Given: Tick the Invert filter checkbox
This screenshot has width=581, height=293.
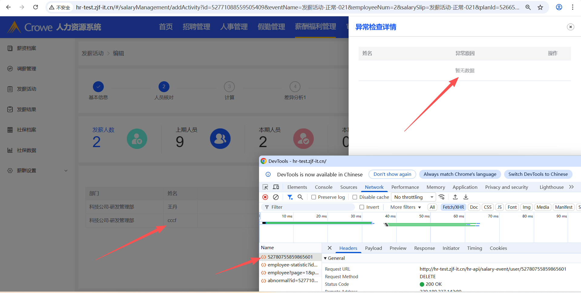Looking at the screenshot, I should coord(362,207).
